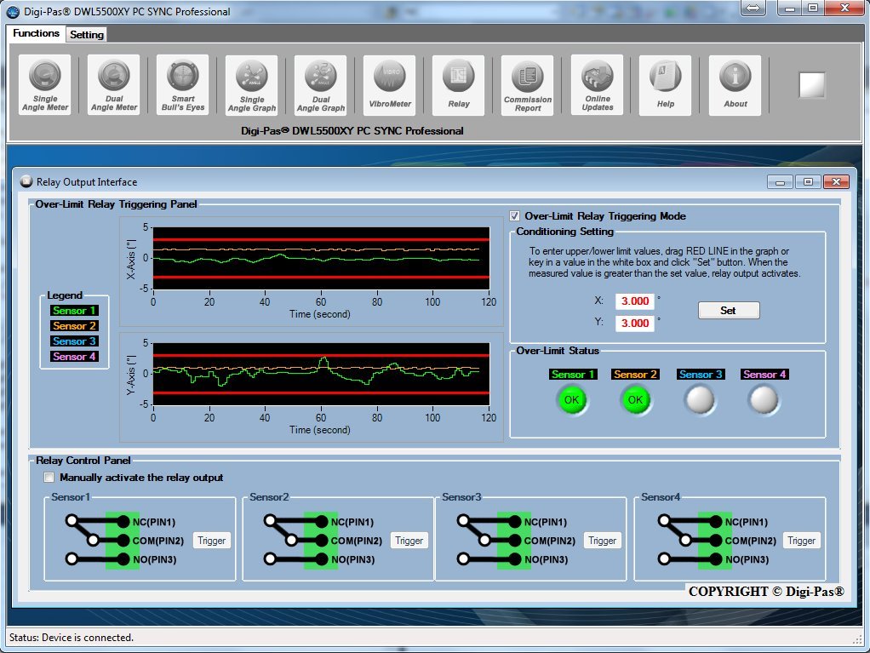Open the Help documentation icon
The width and height of the screenshot is (870, 653).
[666, 84]
